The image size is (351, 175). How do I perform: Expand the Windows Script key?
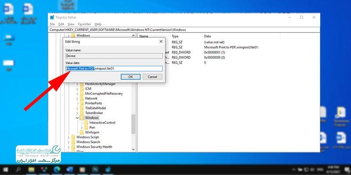(68, 137)
